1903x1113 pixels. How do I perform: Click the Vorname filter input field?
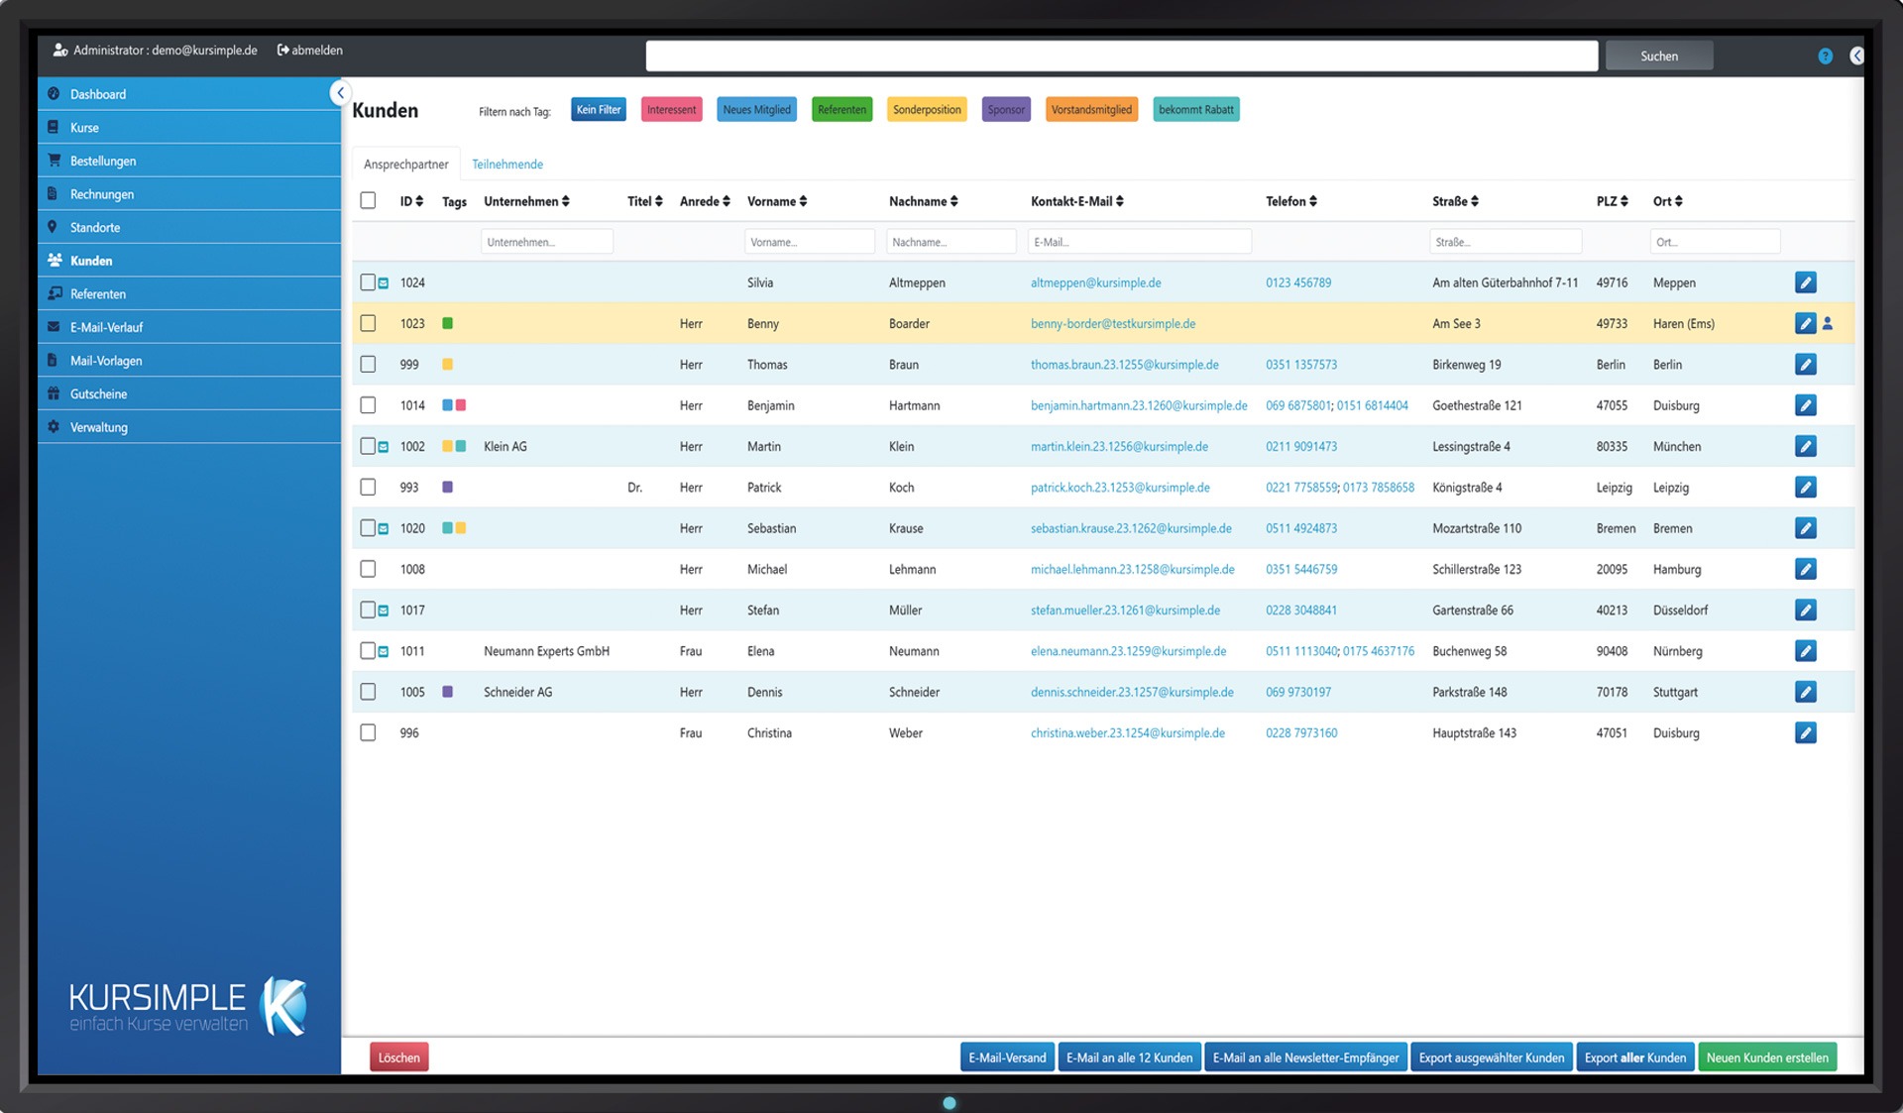[809, 242]
